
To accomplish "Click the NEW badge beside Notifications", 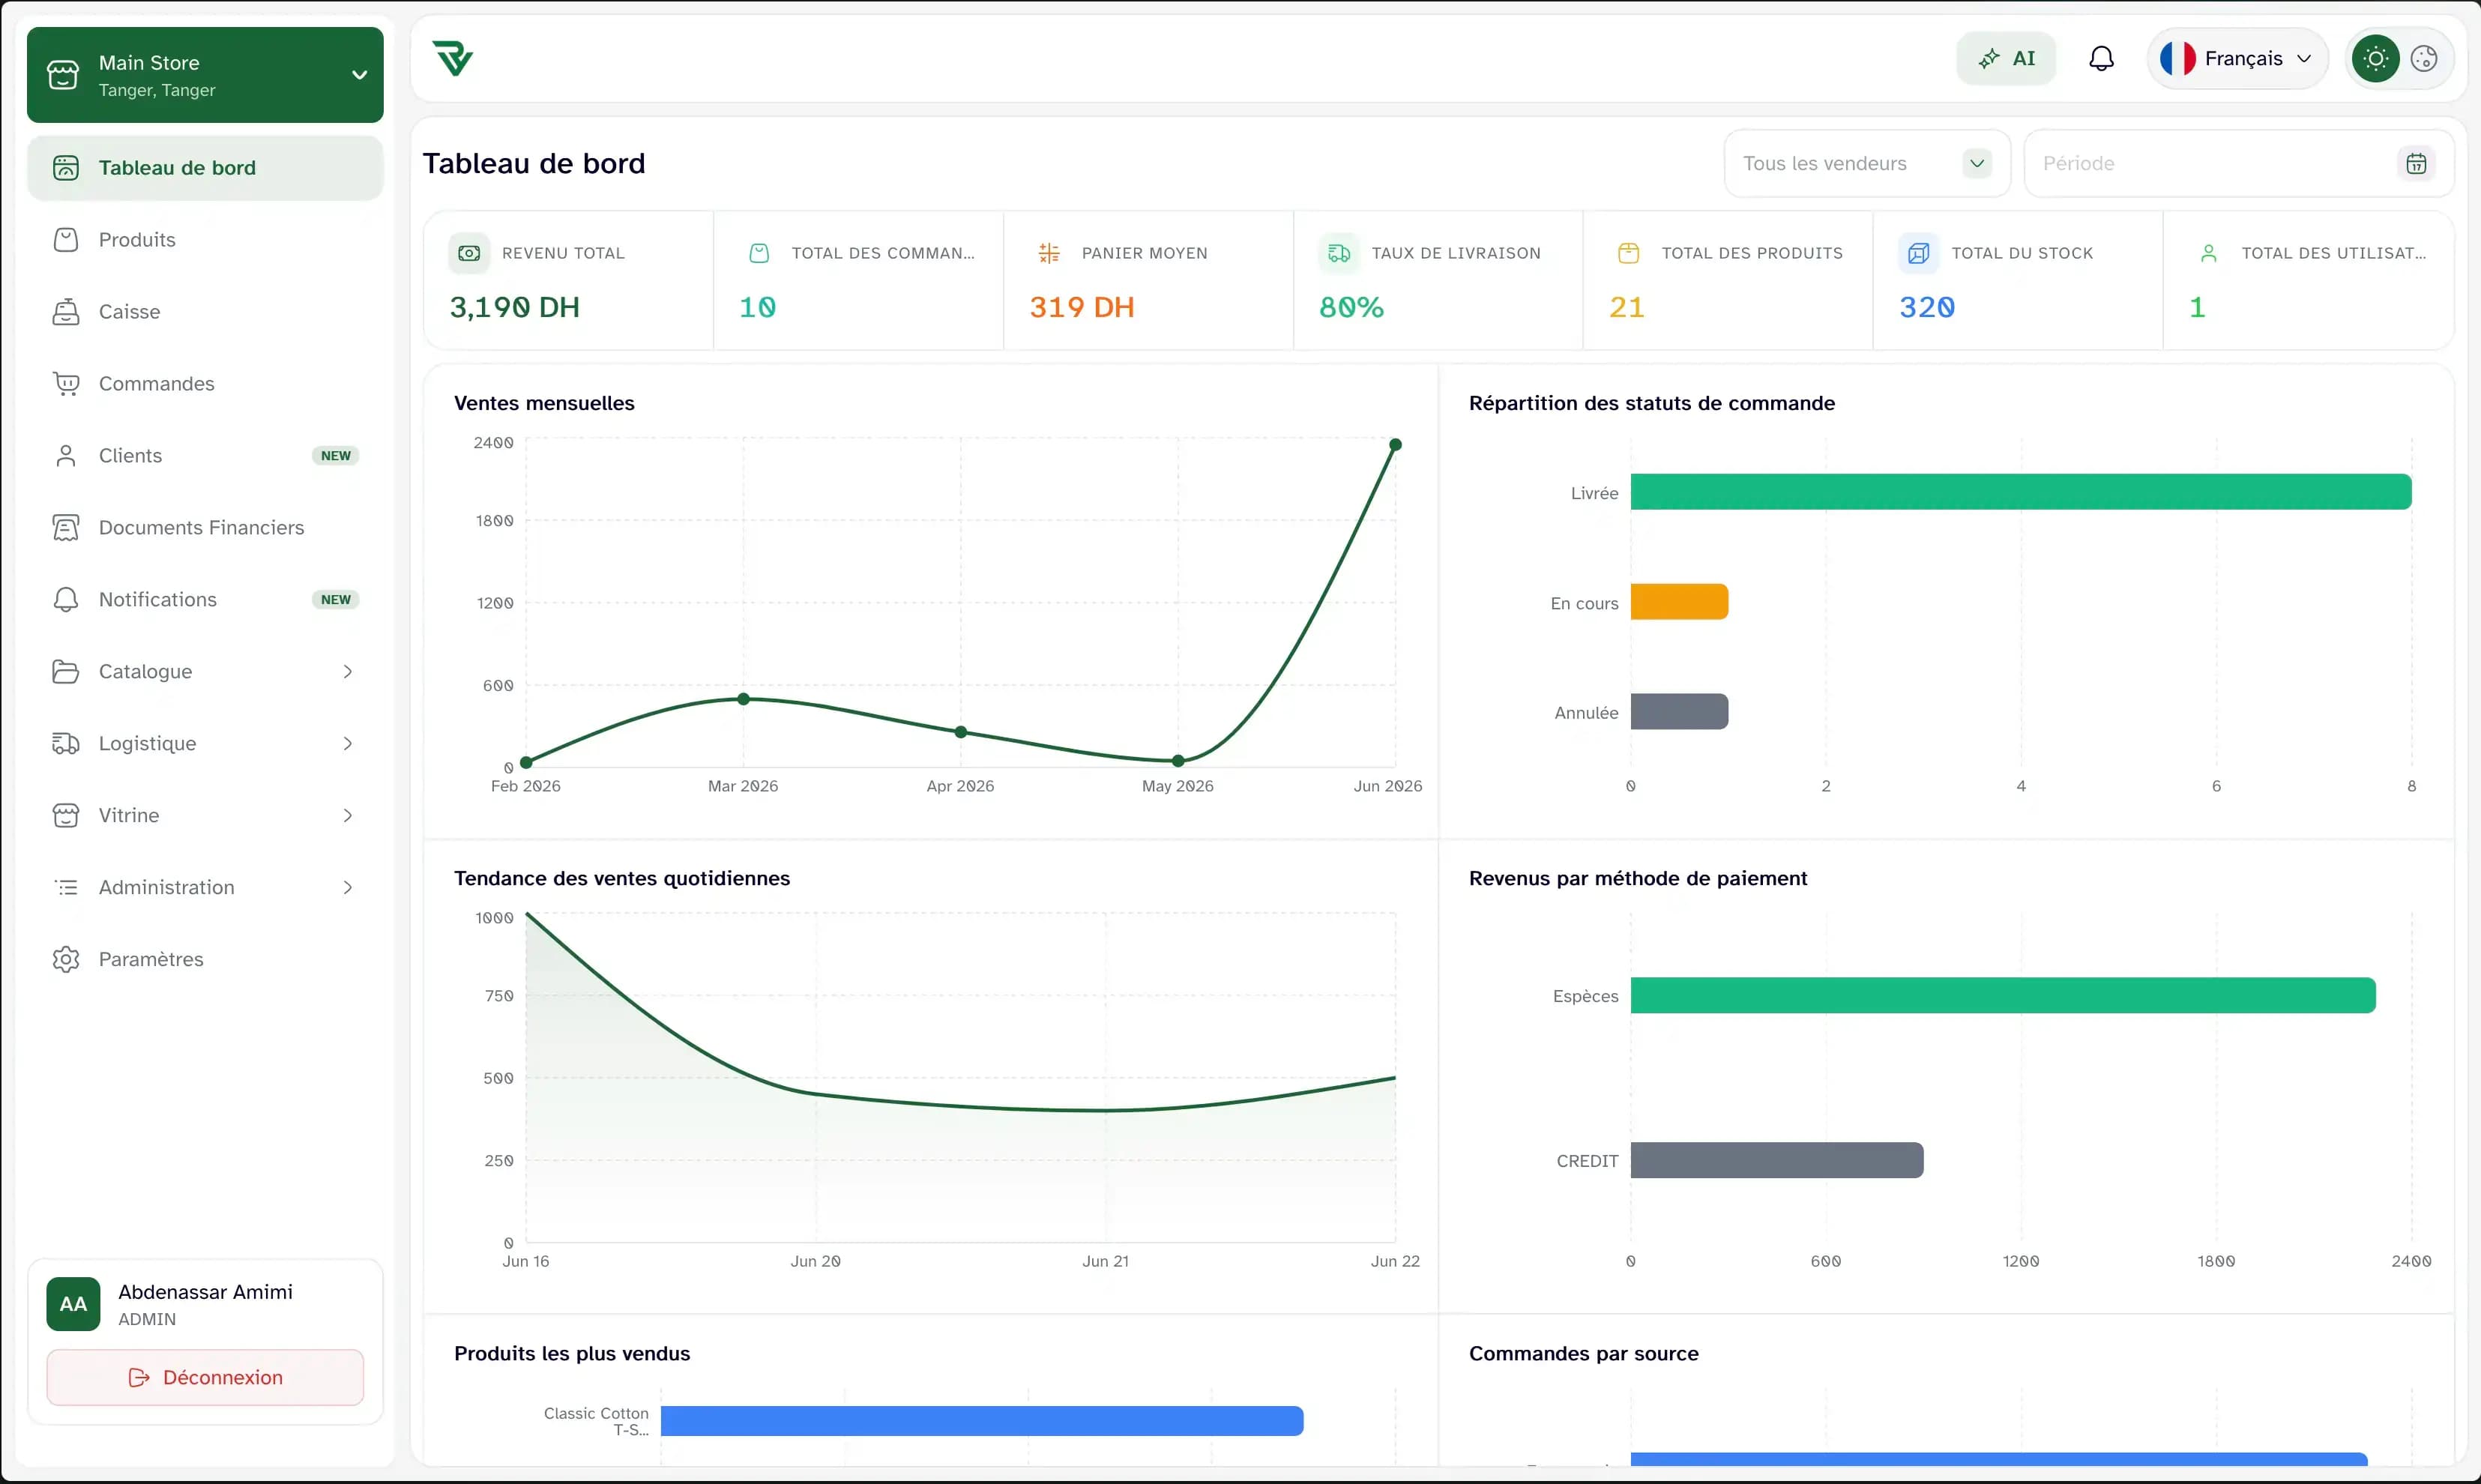I will 336,600.
